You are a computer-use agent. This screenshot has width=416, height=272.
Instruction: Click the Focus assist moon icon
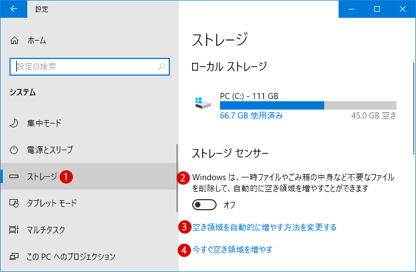click(x=14, y=123)
